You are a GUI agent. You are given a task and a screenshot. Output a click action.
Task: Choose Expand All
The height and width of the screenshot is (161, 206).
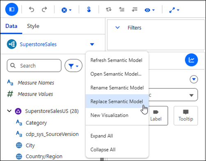117,136
